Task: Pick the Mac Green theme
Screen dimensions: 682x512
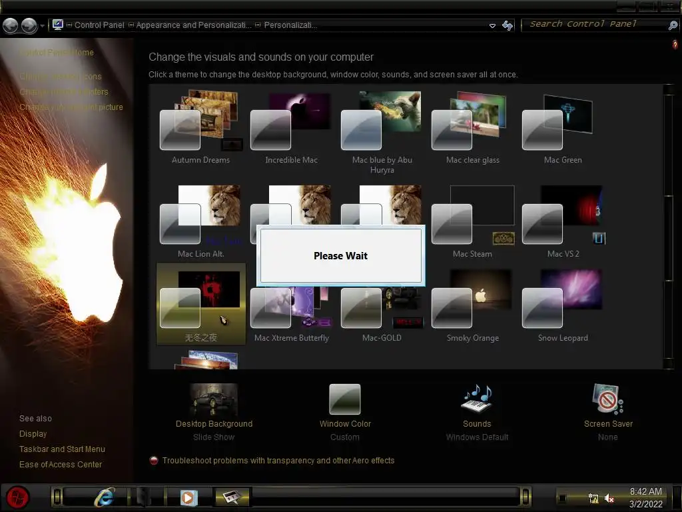Action: pos(563,127)
